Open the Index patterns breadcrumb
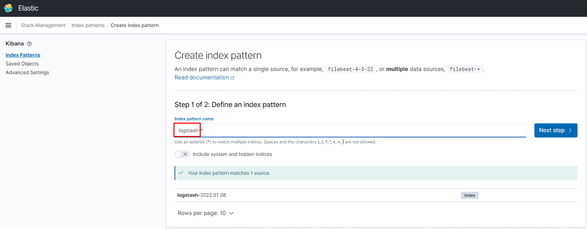 coord(88,25)
